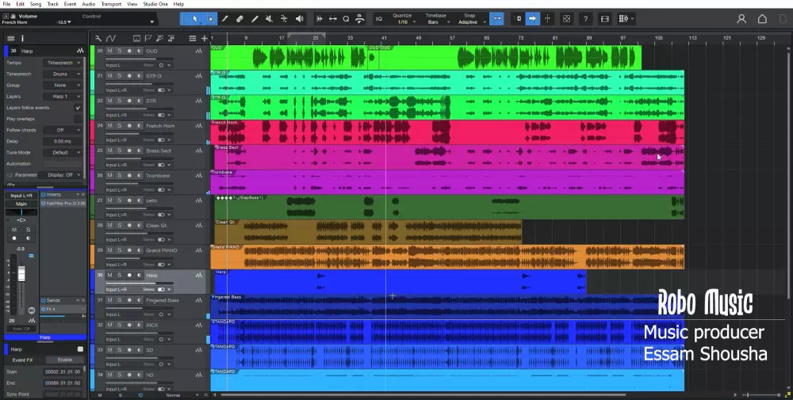
Task: Record-arm the Grand PIANO track
Action: coord(129,250)
